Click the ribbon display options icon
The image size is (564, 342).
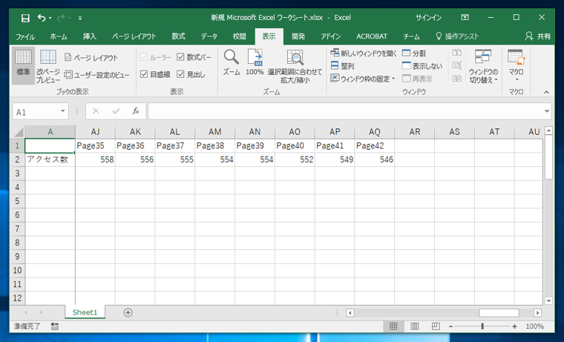point(465,17)
